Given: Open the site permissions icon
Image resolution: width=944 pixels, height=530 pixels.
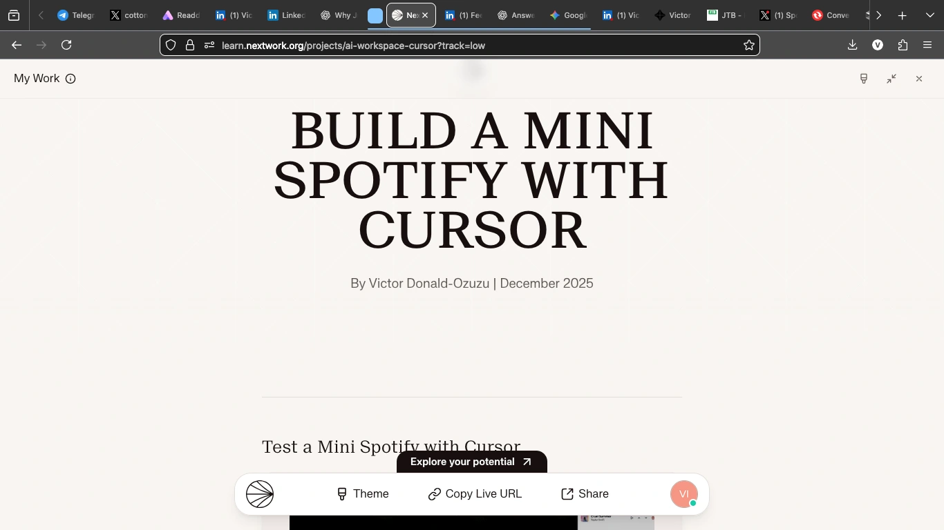Looking at the screenshot, I should (209, 46).
